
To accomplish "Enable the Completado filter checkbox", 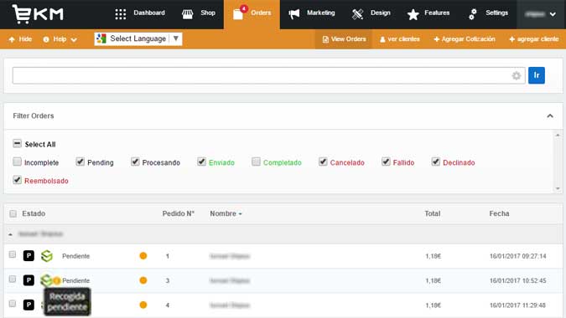I will click(x=256, y=162).
